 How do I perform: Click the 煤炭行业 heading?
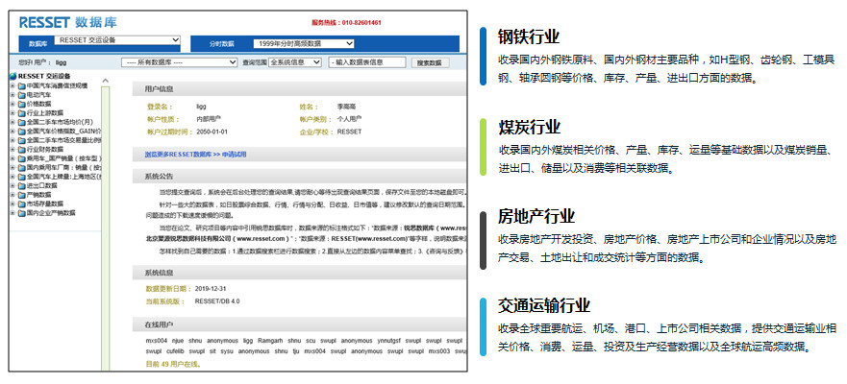click(530, 128)
